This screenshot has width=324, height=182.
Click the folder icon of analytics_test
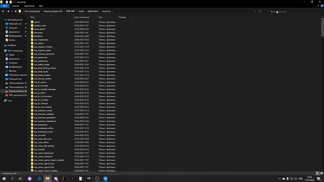(x=32, y=26)
